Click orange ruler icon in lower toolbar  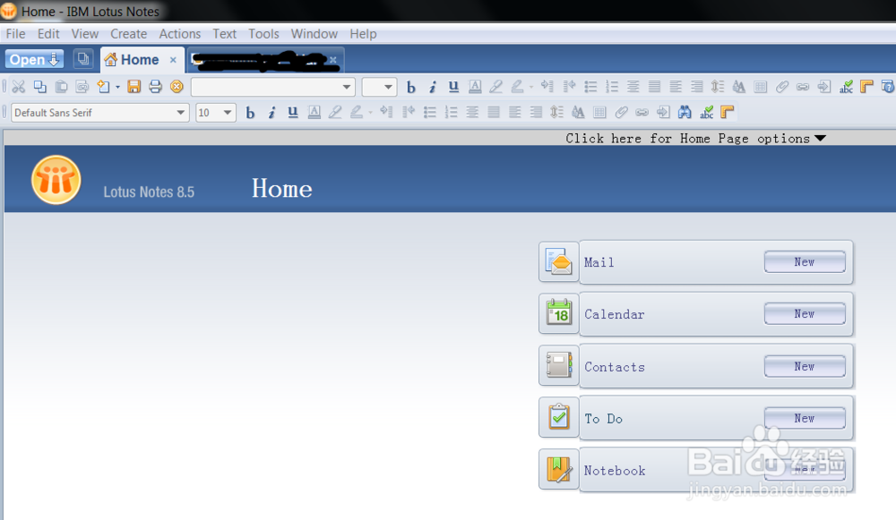point(728,113)
